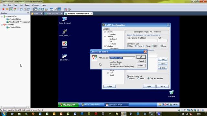Toggle the Show Sidebar toolbar icon
The width and height of the screenshot is (207, 116).
coord(35,9)
